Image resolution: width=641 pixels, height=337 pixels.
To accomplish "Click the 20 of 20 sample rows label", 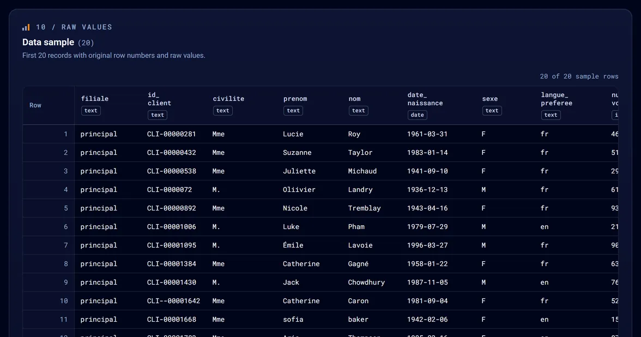I will click(x=579, y=76).
